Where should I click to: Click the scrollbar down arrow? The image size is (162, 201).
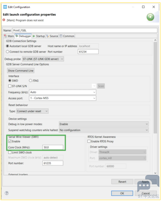(x=155, y=173)
